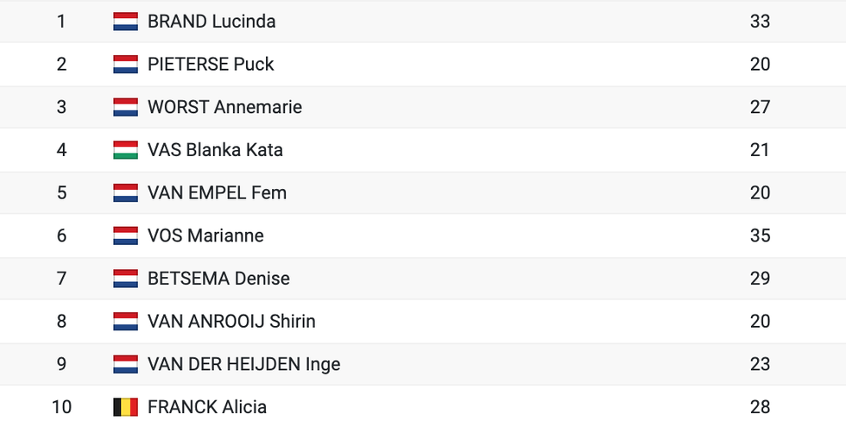The height and width of the screenshot is (427, 846).
Task: Click the Dutch flag beside BRAND Lucinda
Action: (x=126, y=22)
